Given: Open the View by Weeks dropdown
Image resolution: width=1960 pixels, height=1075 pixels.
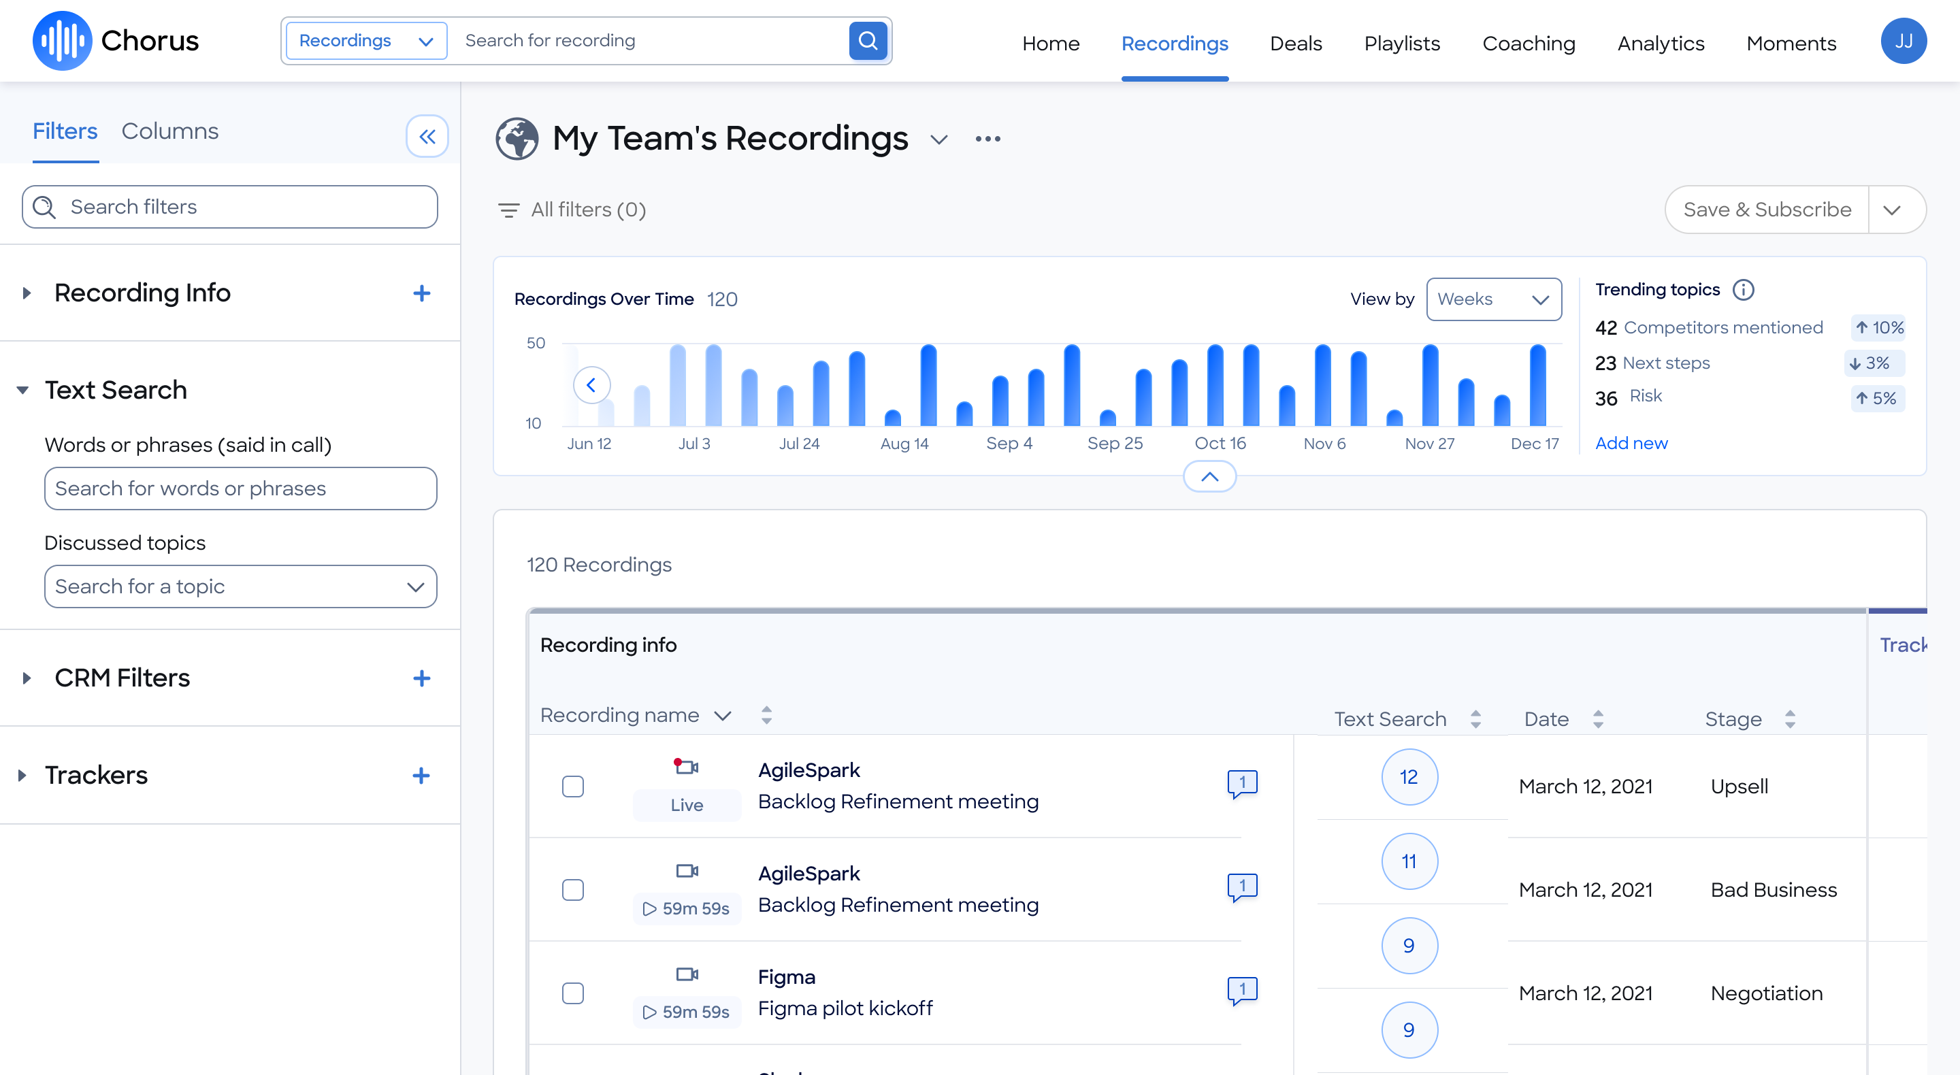Looking at the screenshot, I should pos(1493,299).
